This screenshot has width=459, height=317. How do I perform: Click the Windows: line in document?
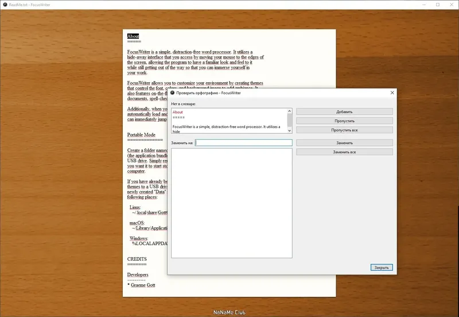tap(138, 238)
